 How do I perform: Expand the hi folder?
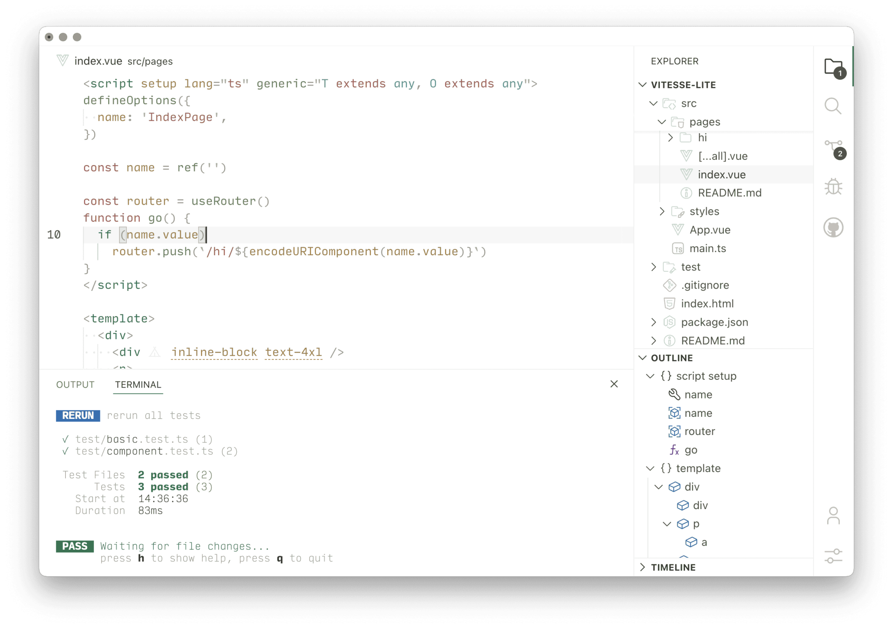point(670,137)
